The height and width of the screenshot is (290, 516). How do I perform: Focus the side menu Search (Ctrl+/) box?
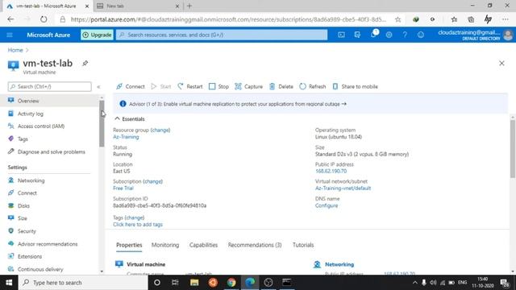point(50,86)
